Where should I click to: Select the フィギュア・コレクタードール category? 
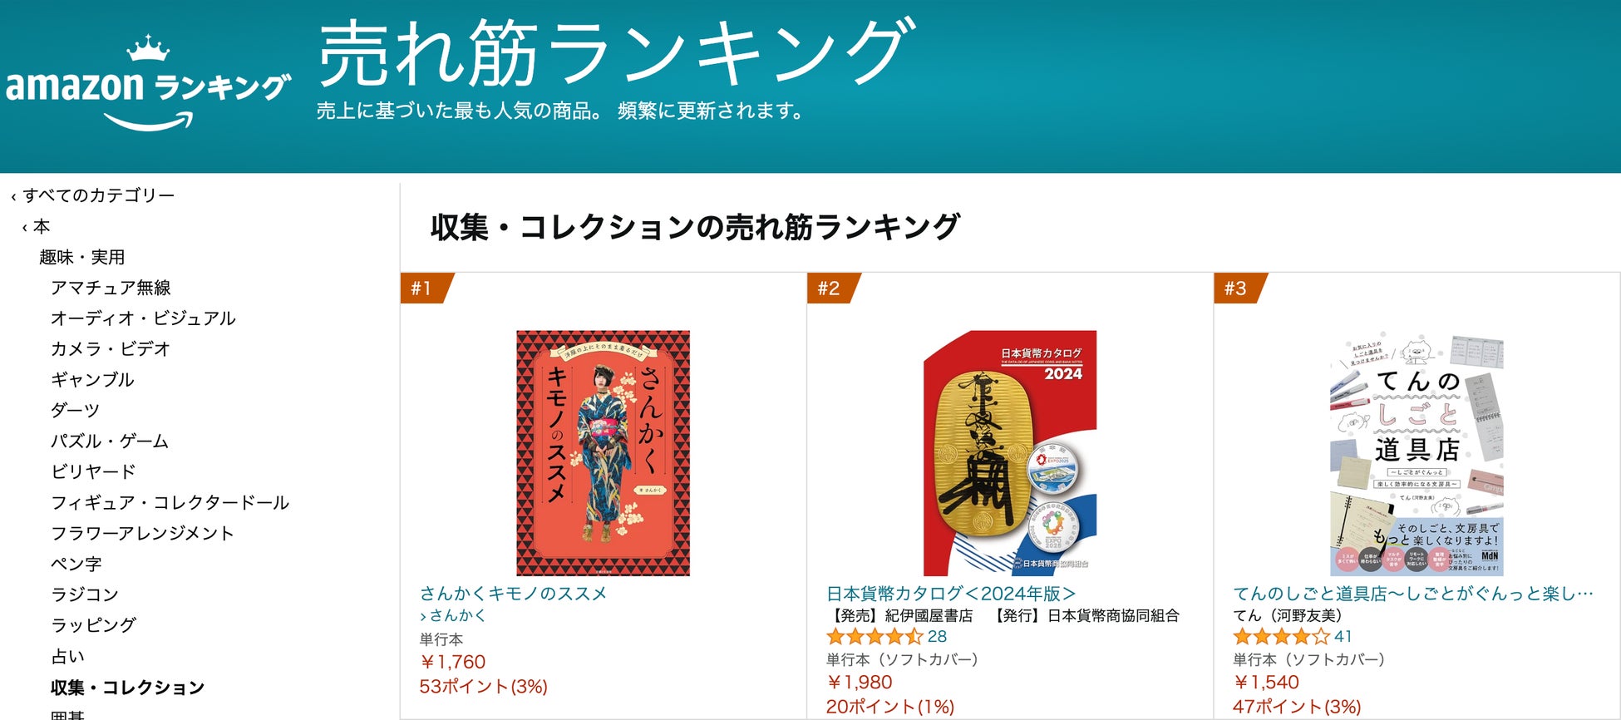[x=170, y=502]
